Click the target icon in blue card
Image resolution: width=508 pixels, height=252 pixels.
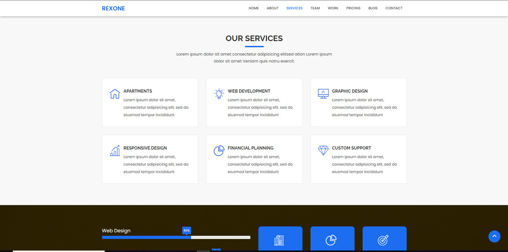tap(383, 240)
